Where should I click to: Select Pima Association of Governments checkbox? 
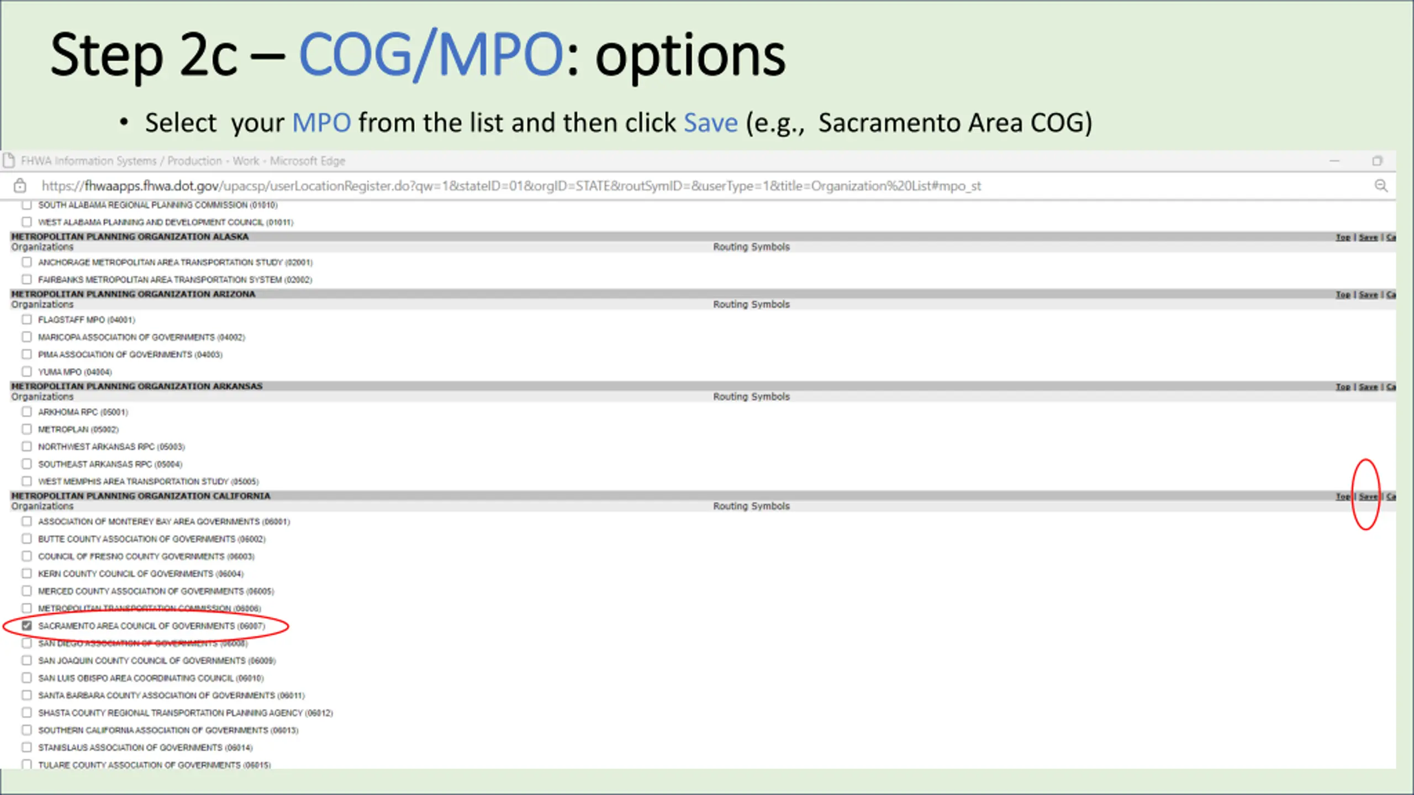coord(27,354)
